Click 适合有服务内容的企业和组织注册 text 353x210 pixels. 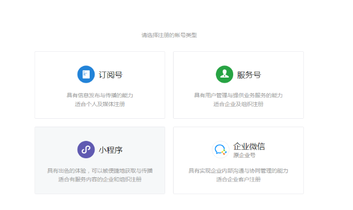coord(100,179)
